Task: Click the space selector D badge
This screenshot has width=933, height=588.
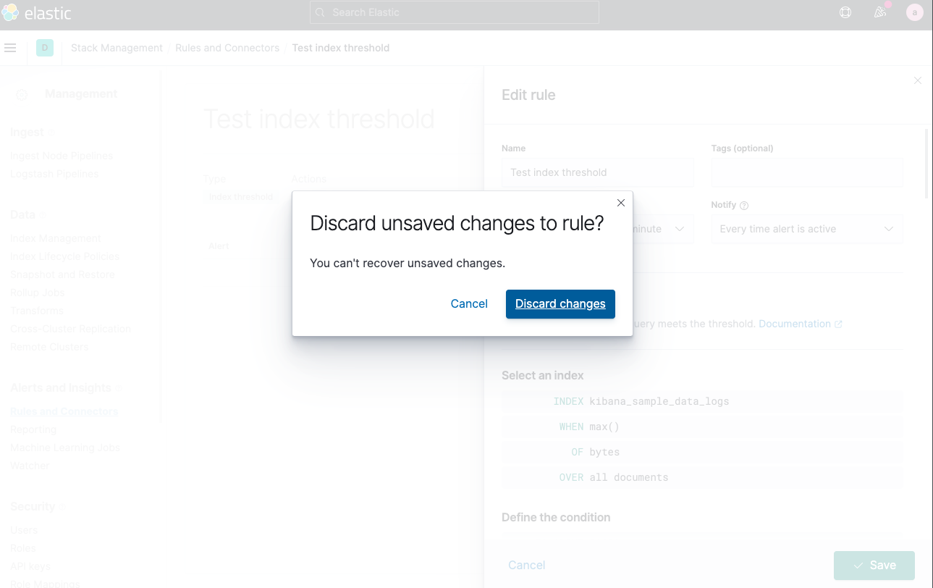Action: 45,48
